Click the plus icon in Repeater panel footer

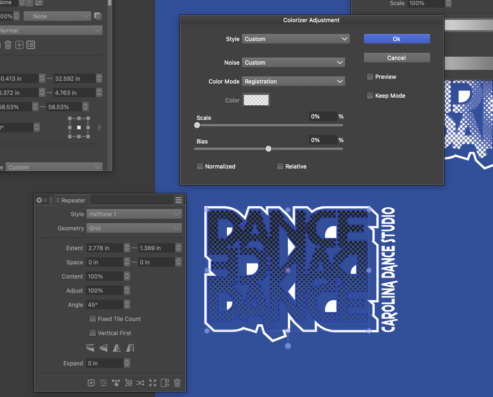pyautogui.click(x=91, y=383)
